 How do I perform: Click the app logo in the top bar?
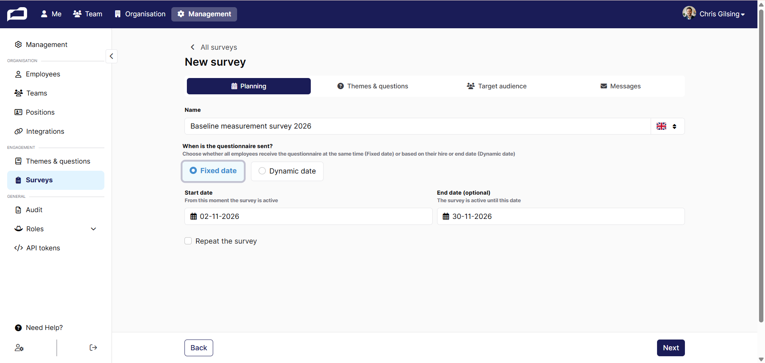[17, 14]
